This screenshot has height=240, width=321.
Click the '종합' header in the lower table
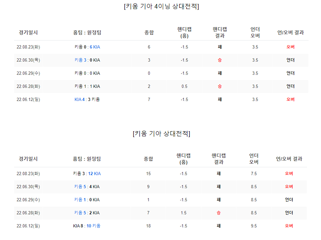point(148,159)
